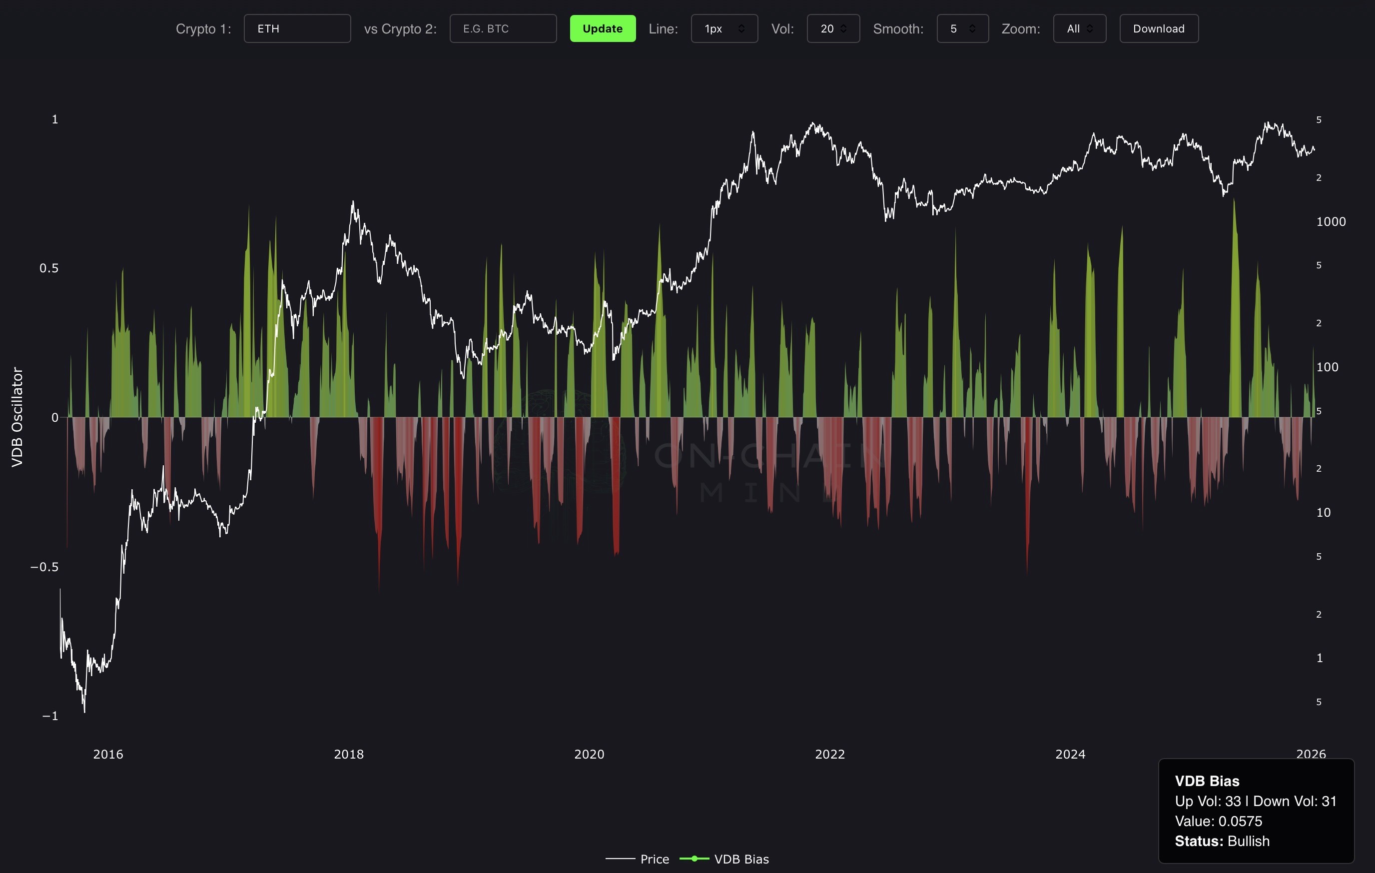Click the VDB Bias status info box
Screen dimensions: 1375x873
pos(1256,811)
